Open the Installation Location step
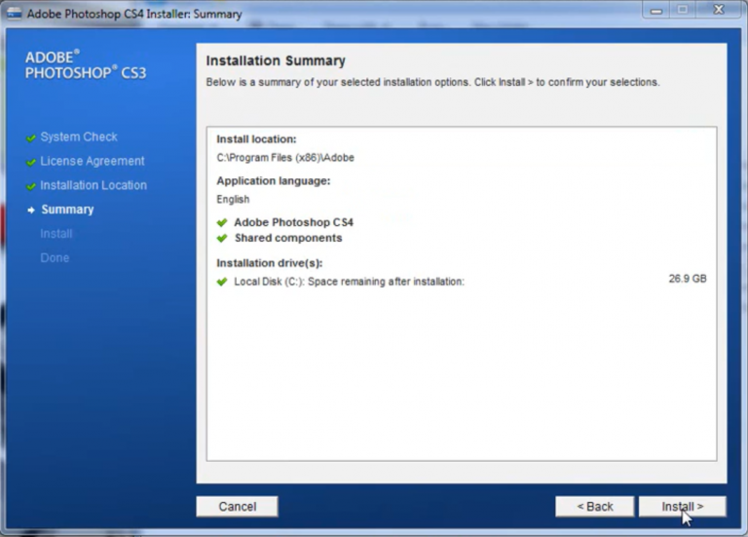Viewport: 748px width, 537px height. (x=93, y=185)
